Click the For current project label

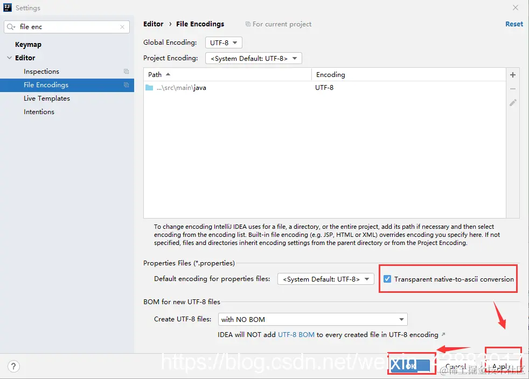282,24
